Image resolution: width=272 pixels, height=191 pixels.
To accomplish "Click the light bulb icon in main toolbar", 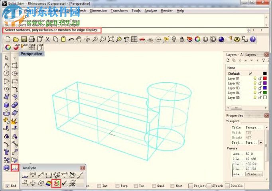I will 174,39.
